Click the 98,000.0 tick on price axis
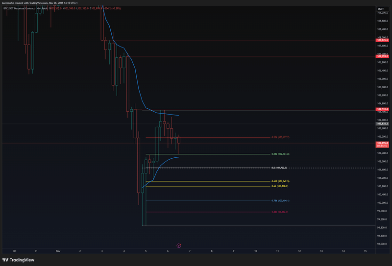The height and width of the screenshot is (266, 392). [383, 244]
